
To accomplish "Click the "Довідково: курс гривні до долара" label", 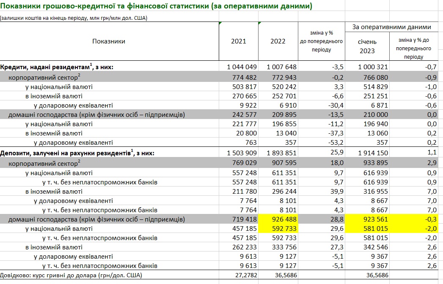I will point(71,275).
